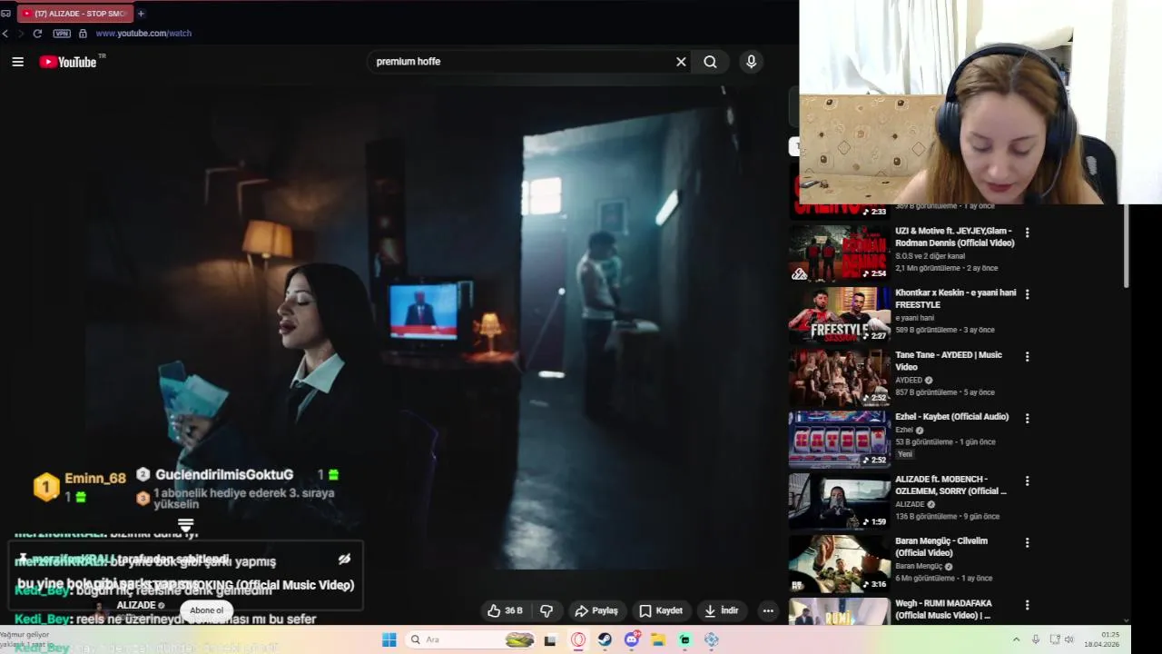The height and width of the screenshot is (654, 1162).
Task: Open taskbar microphone tray icon
Action: [x=1036, y=639]
